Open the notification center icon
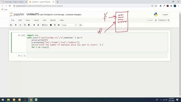181x102 pixels. tap(177, 100)
